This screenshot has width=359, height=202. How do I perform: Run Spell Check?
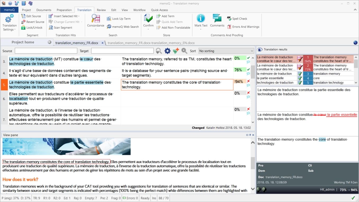237,19
